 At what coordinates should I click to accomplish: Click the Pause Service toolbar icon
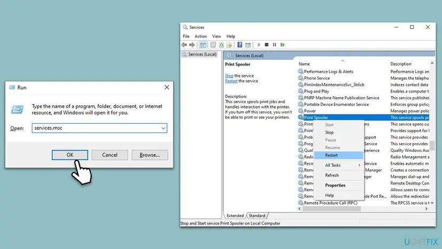[274, 44]
